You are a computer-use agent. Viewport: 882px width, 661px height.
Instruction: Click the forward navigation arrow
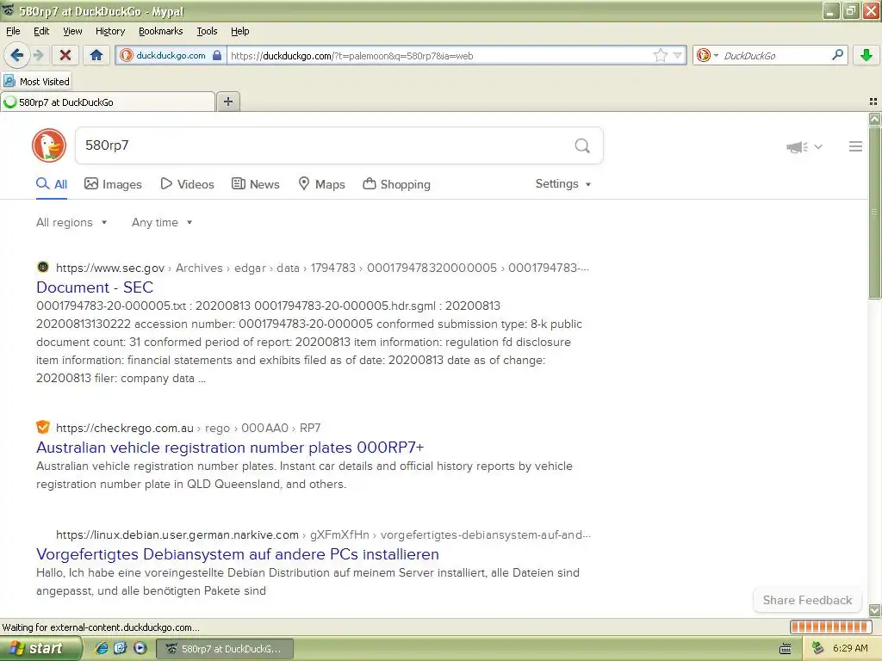click(x=38, y=55)
